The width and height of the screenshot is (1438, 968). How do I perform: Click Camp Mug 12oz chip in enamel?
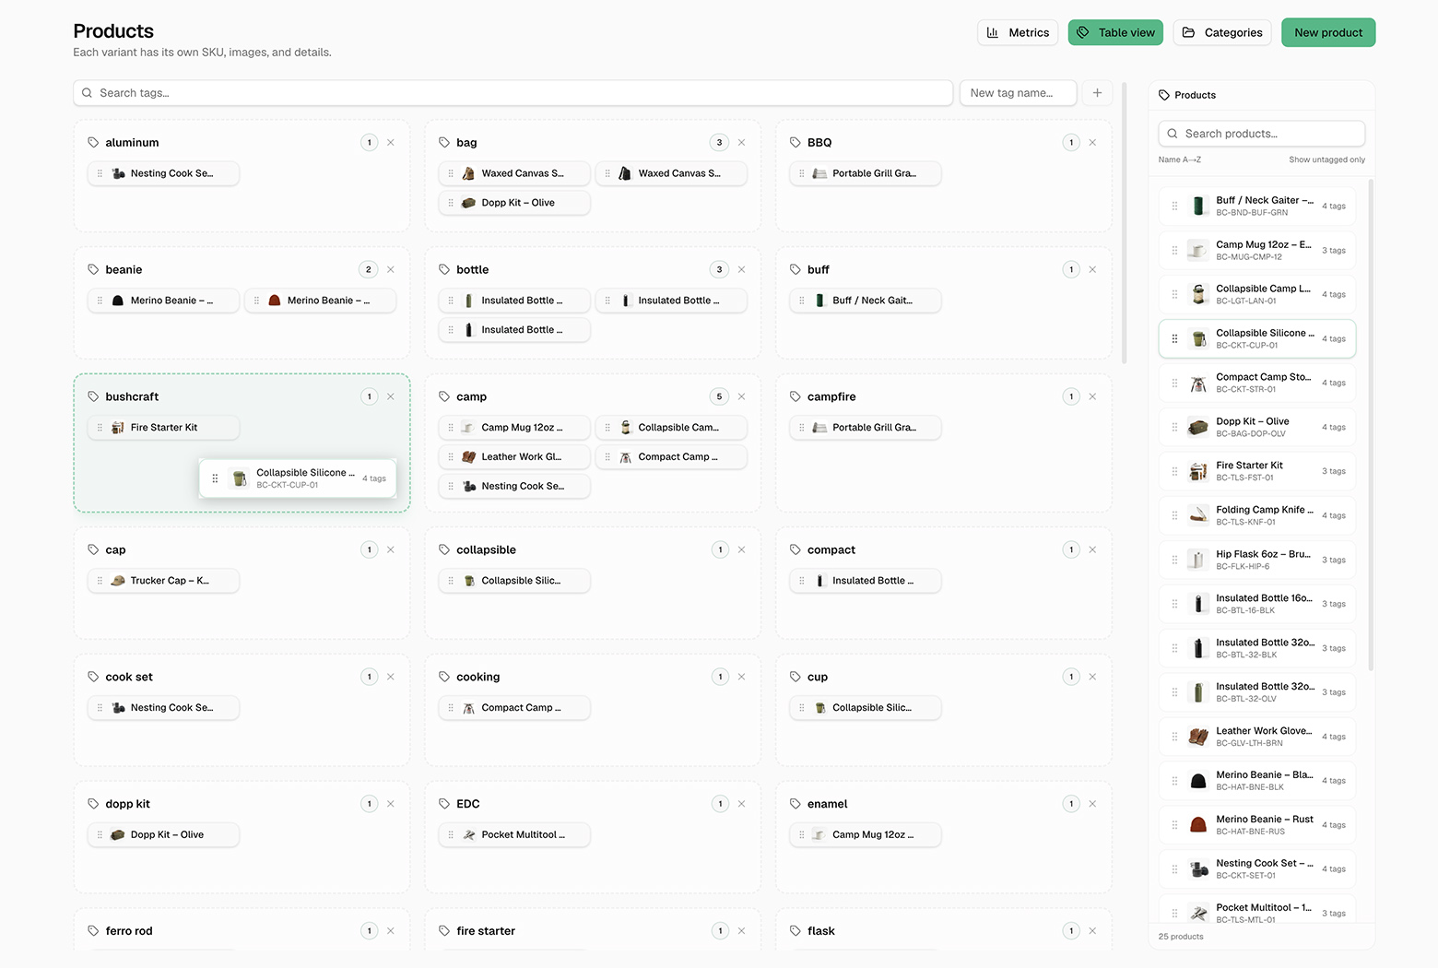866,835
